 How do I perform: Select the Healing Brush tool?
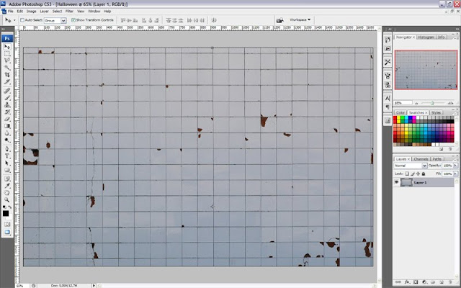tap(7, 91)
